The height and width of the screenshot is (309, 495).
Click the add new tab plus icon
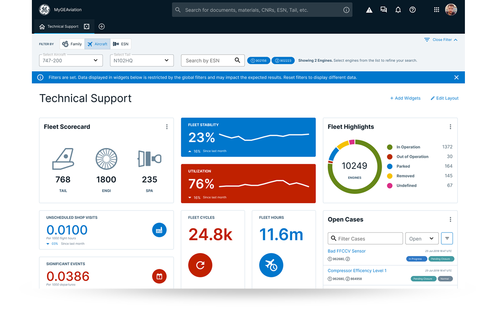coord(101,27)
